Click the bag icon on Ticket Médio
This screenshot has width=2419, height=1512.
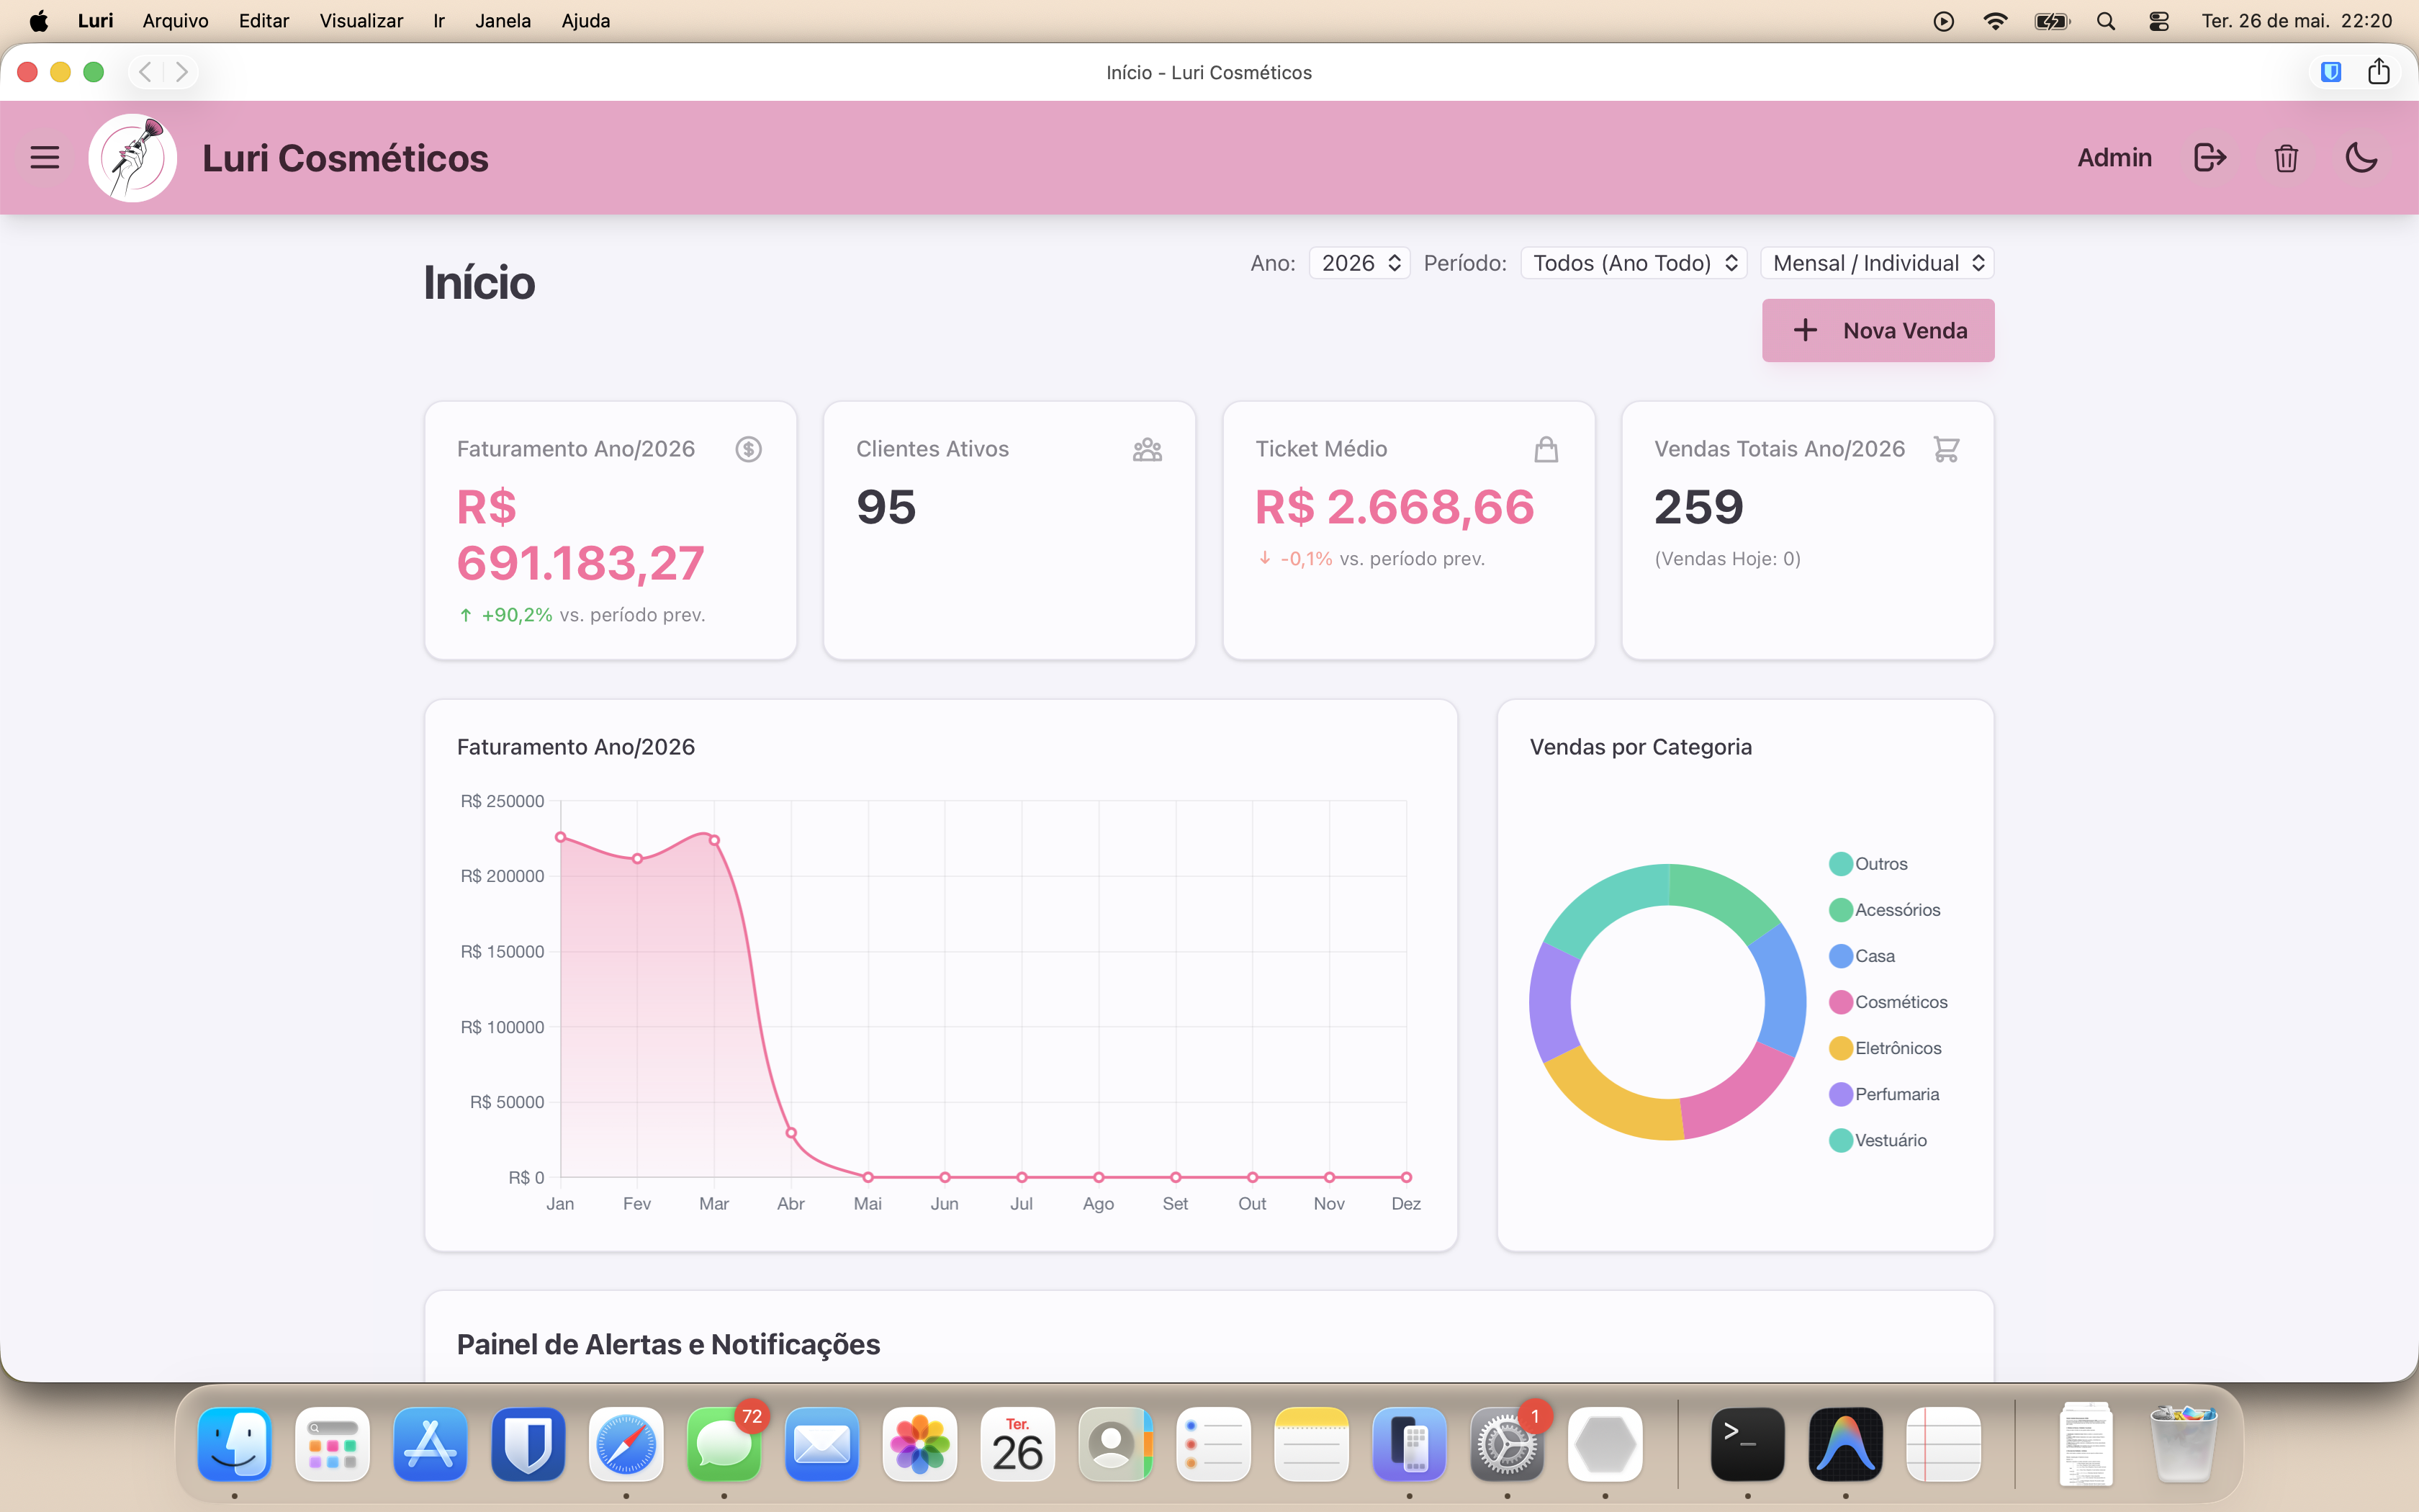[1546, 449]
